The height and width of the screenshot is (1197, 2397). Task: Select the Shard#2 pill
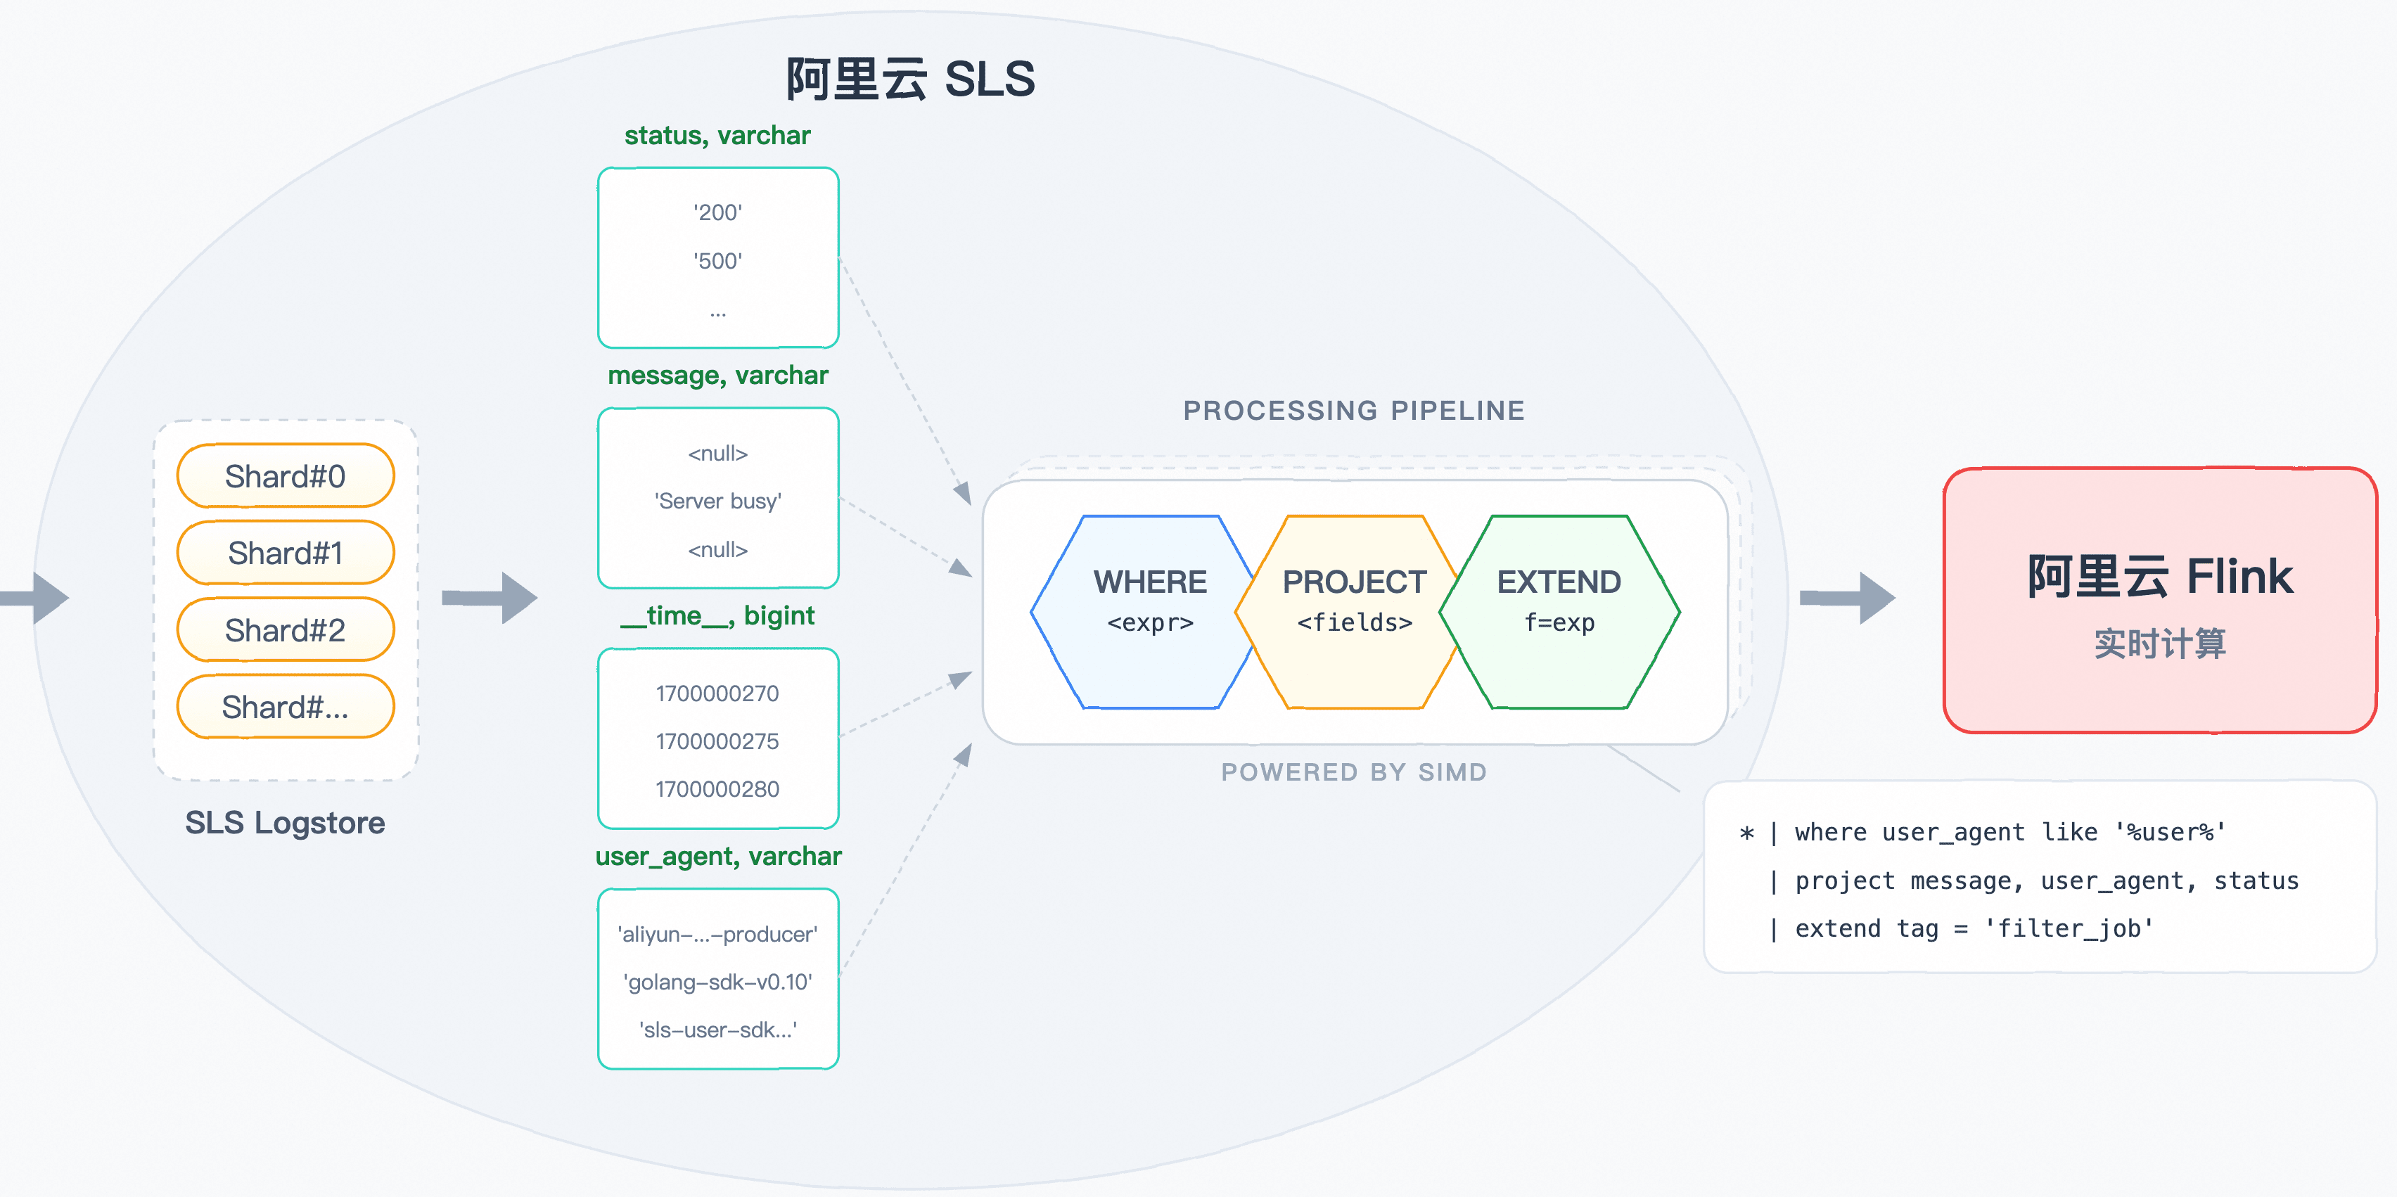(285, 630)
